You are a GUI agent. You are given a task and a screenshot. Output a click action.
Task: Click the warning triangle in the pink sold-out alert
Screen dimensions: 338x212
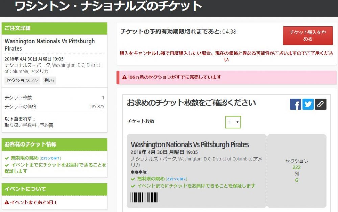[124, 77]
